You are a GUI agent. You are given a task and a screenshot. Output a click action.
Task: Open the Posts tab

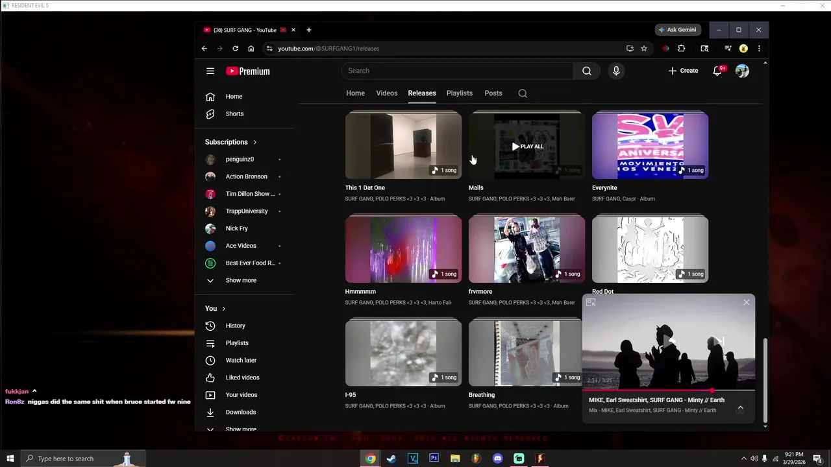coord(493,93)
